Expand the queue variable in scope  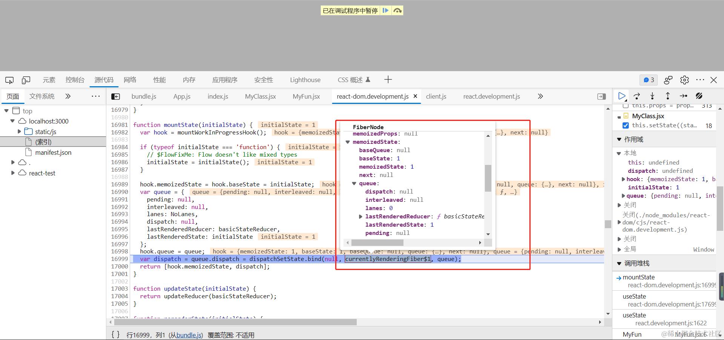click(624, 196)
